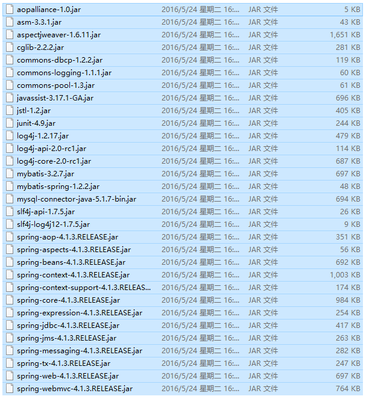Click the 5 KB size value
The image size is (372, 405).
point(352,10)
